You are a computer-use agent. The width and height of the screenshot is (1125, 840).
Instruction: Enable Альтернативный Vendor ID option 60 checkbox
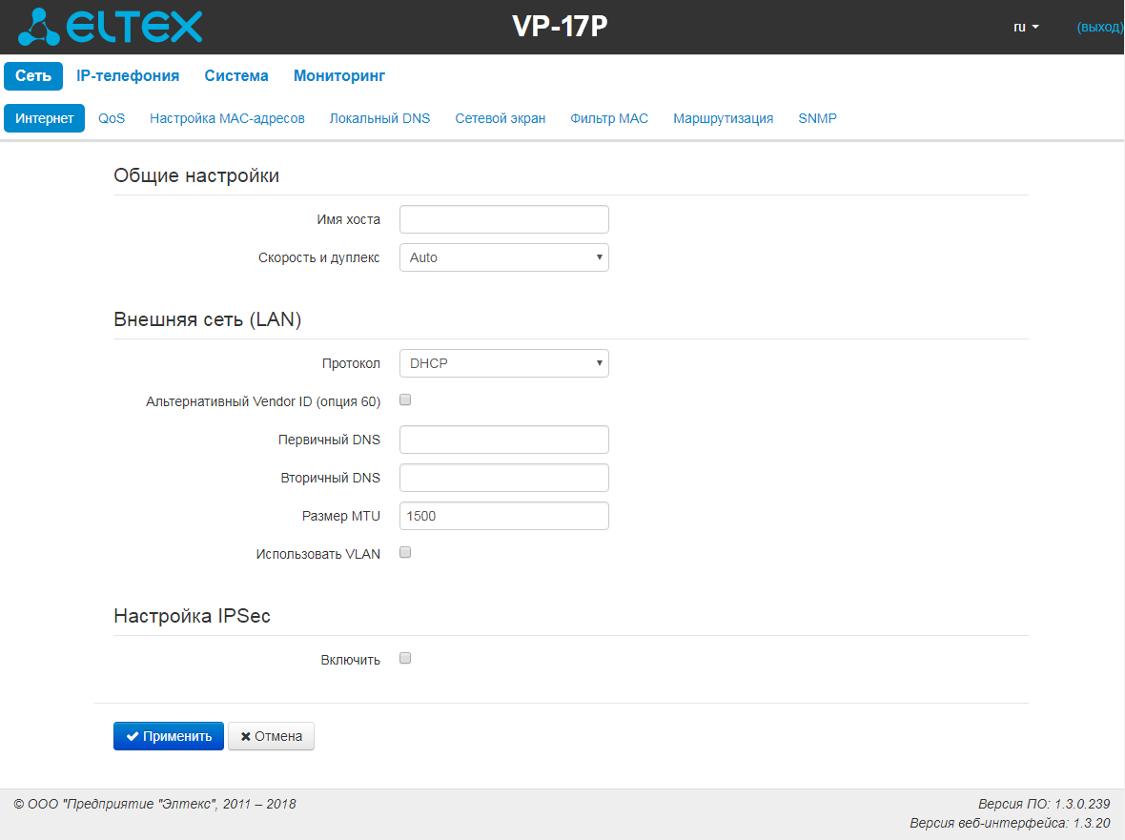click(405, 400)
